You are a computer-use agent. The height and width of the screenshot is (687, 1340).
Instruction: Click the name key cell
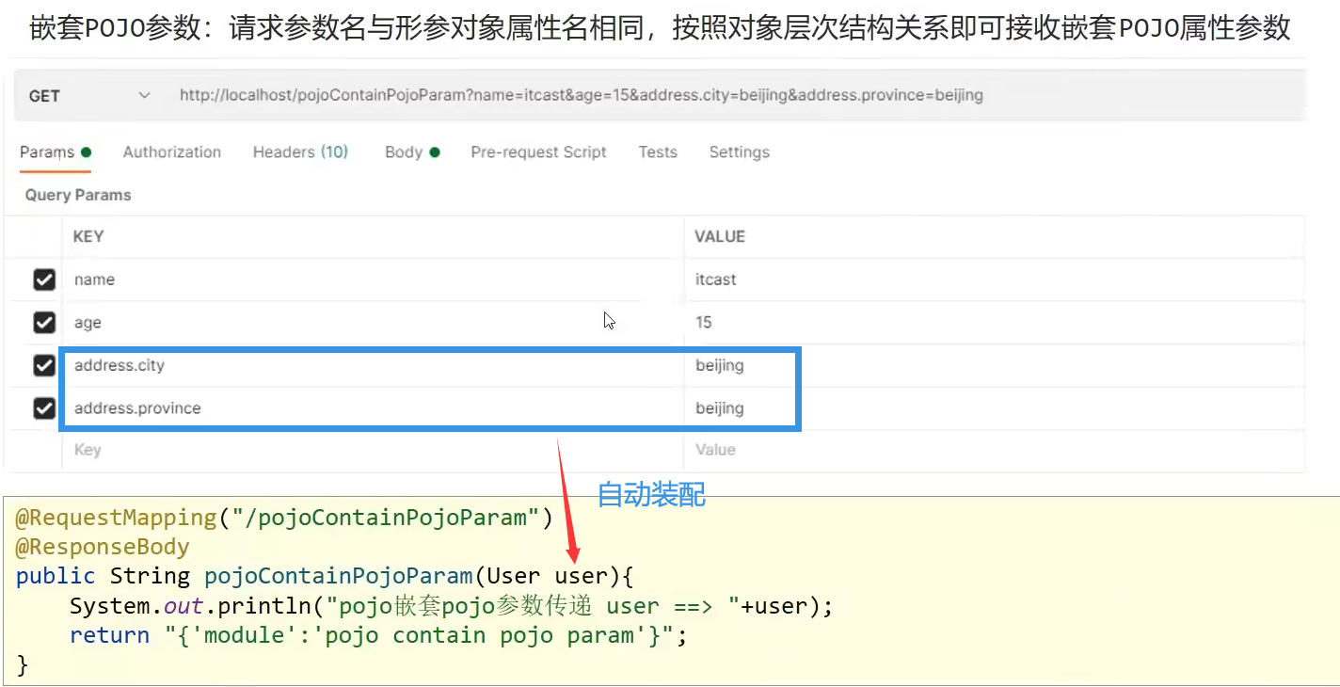click(x=372, y=280)
